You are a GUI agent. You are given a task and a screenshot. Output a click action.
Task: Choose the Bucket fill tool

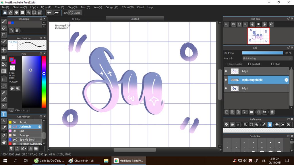tap(3, 64)
